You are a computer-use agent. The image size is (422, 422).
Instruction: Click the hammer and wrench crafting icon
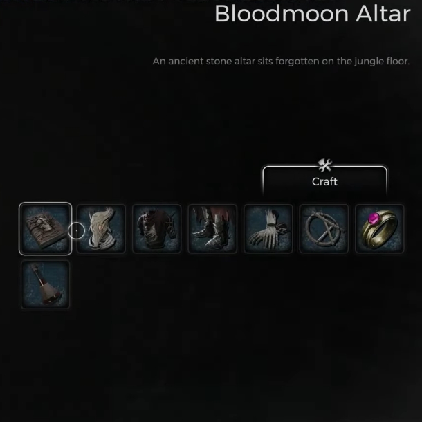(x=325, y=165)
